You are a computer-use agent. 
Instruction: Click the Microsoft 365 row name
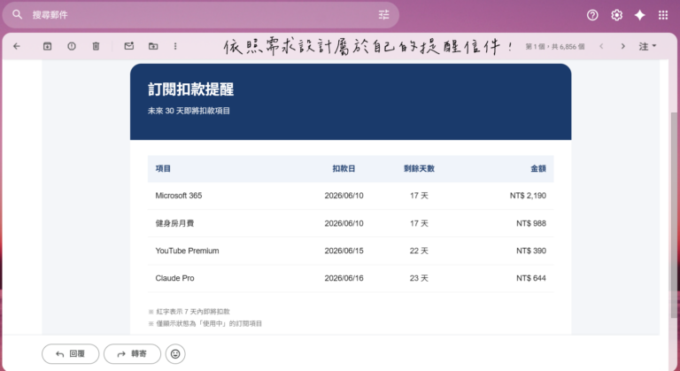(x=179, y=196)
